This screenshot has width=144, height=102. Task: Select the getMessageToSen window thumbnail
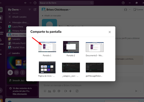click(x=95, y=67)
